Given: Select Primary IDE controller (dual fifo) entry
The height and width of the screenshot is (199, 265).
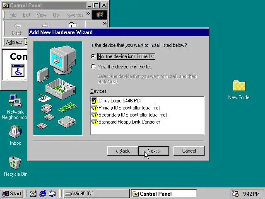Looking at the screenshot, I should point(125,108).
